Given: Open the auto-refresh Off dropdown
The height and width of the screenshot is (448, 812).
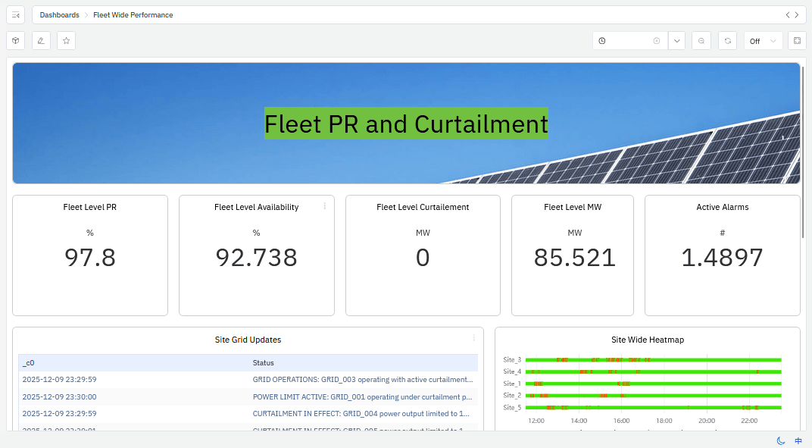Looking at the screenshot, I should point(763,41).
